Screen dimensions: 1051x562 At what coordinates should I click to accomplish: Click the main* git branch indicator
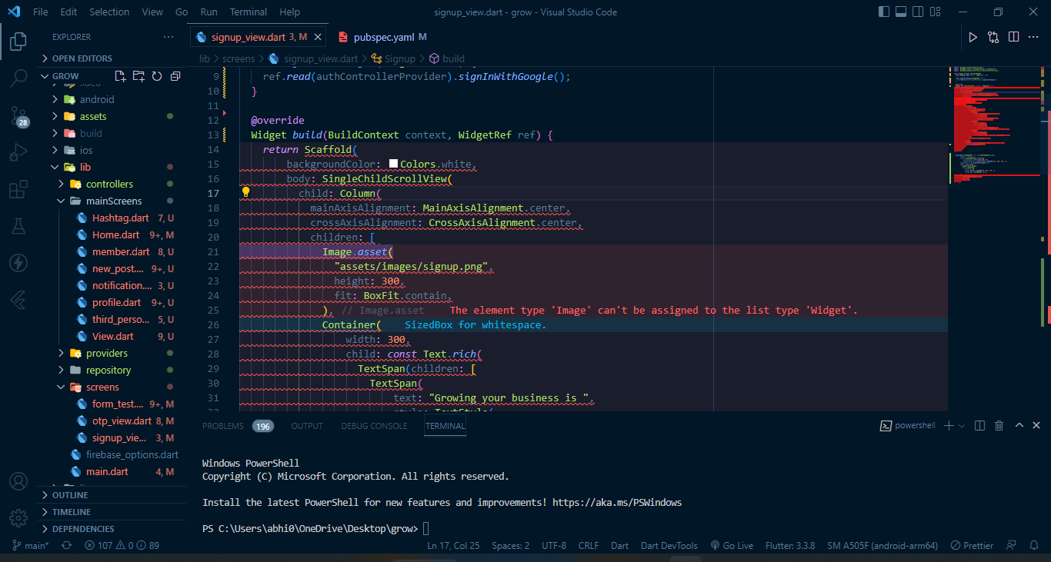[x=30, y=546]
